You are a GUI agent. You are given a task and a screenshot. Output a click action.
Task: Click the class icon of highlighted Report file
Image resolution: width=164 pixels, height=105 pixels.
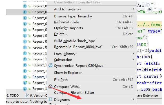25,12
